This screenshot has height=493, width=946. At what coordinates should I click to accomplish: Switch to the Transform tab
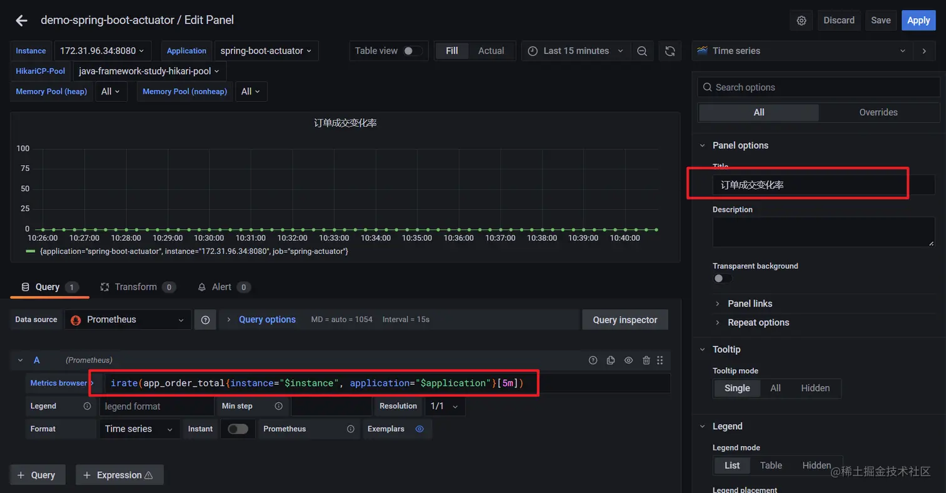coord(138,287)
